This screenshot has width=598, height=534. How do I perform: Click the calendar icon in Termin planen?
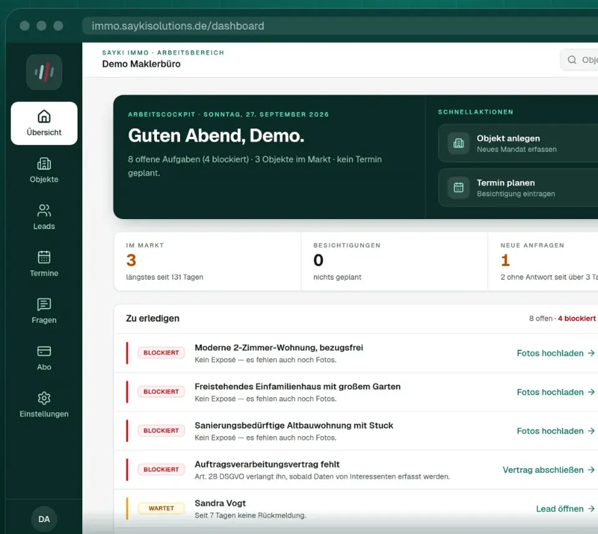(x=458, y=187)
